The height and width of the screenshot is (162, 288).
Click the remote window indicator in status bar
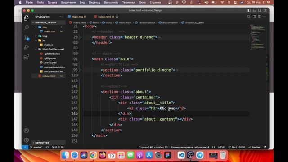[x=25, y=147]
